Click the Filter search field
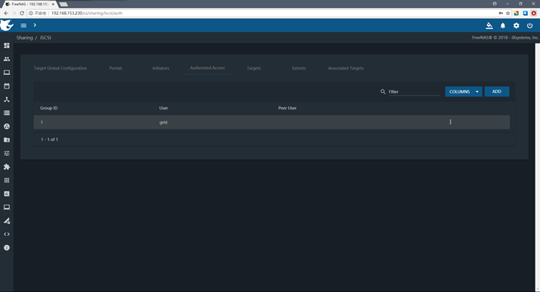Viewport: 540px width, 292px height. [x=414, y=92]
